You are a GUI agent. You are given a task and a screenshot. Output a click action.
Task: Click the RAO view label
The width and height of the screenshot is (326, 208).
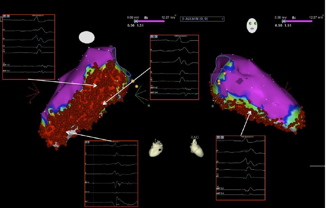194,137
